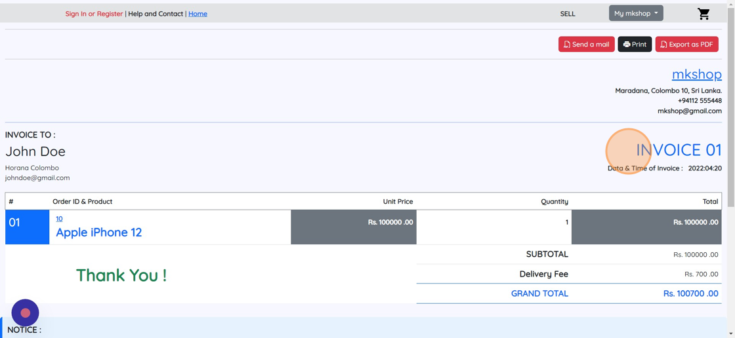The width and height of the screenshot is (735, 338).
Task: Click Sign In or Register link
Action: (94, 14)
